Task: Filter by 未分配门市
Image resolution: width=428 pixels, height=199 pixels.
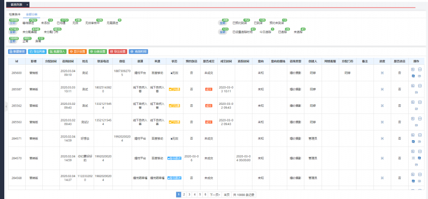Action: (x=51, y=32)
